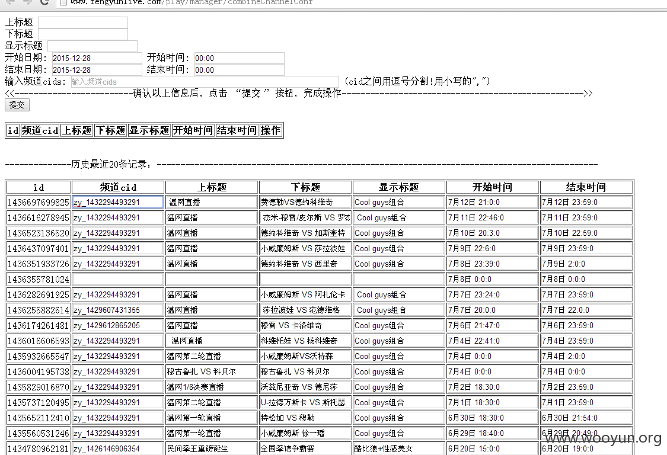Click the channel cid zy_1426146906354
This screenshot has width=667, height=455.
(x=118, y=448)
